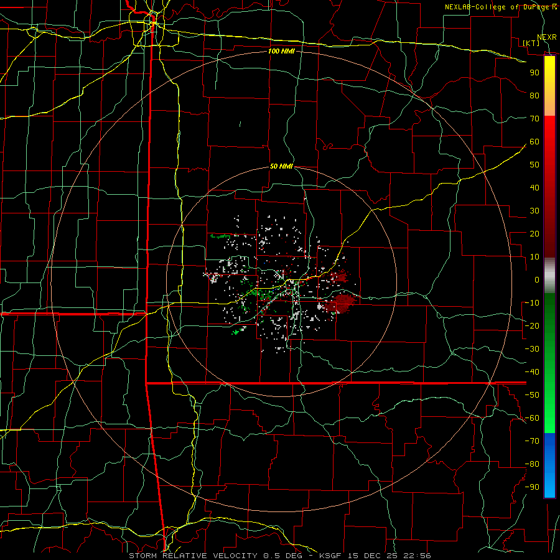Click the 10 value on the velocity scale
Viewport: 560px width, 560px height.
(534, 257)
